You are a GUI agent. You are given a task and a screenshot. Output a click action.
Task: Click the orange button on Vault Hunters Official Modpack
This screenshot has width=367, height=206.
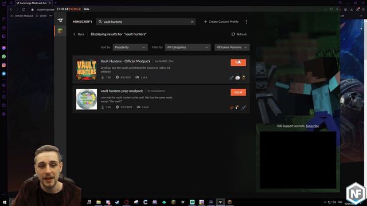point(239,62)
